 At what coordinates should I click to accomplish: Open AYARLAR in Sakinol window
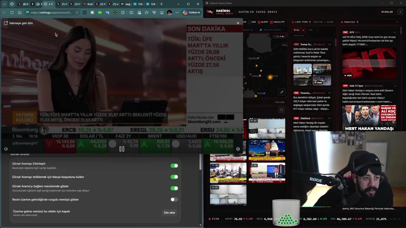click(x=387, y=12)
